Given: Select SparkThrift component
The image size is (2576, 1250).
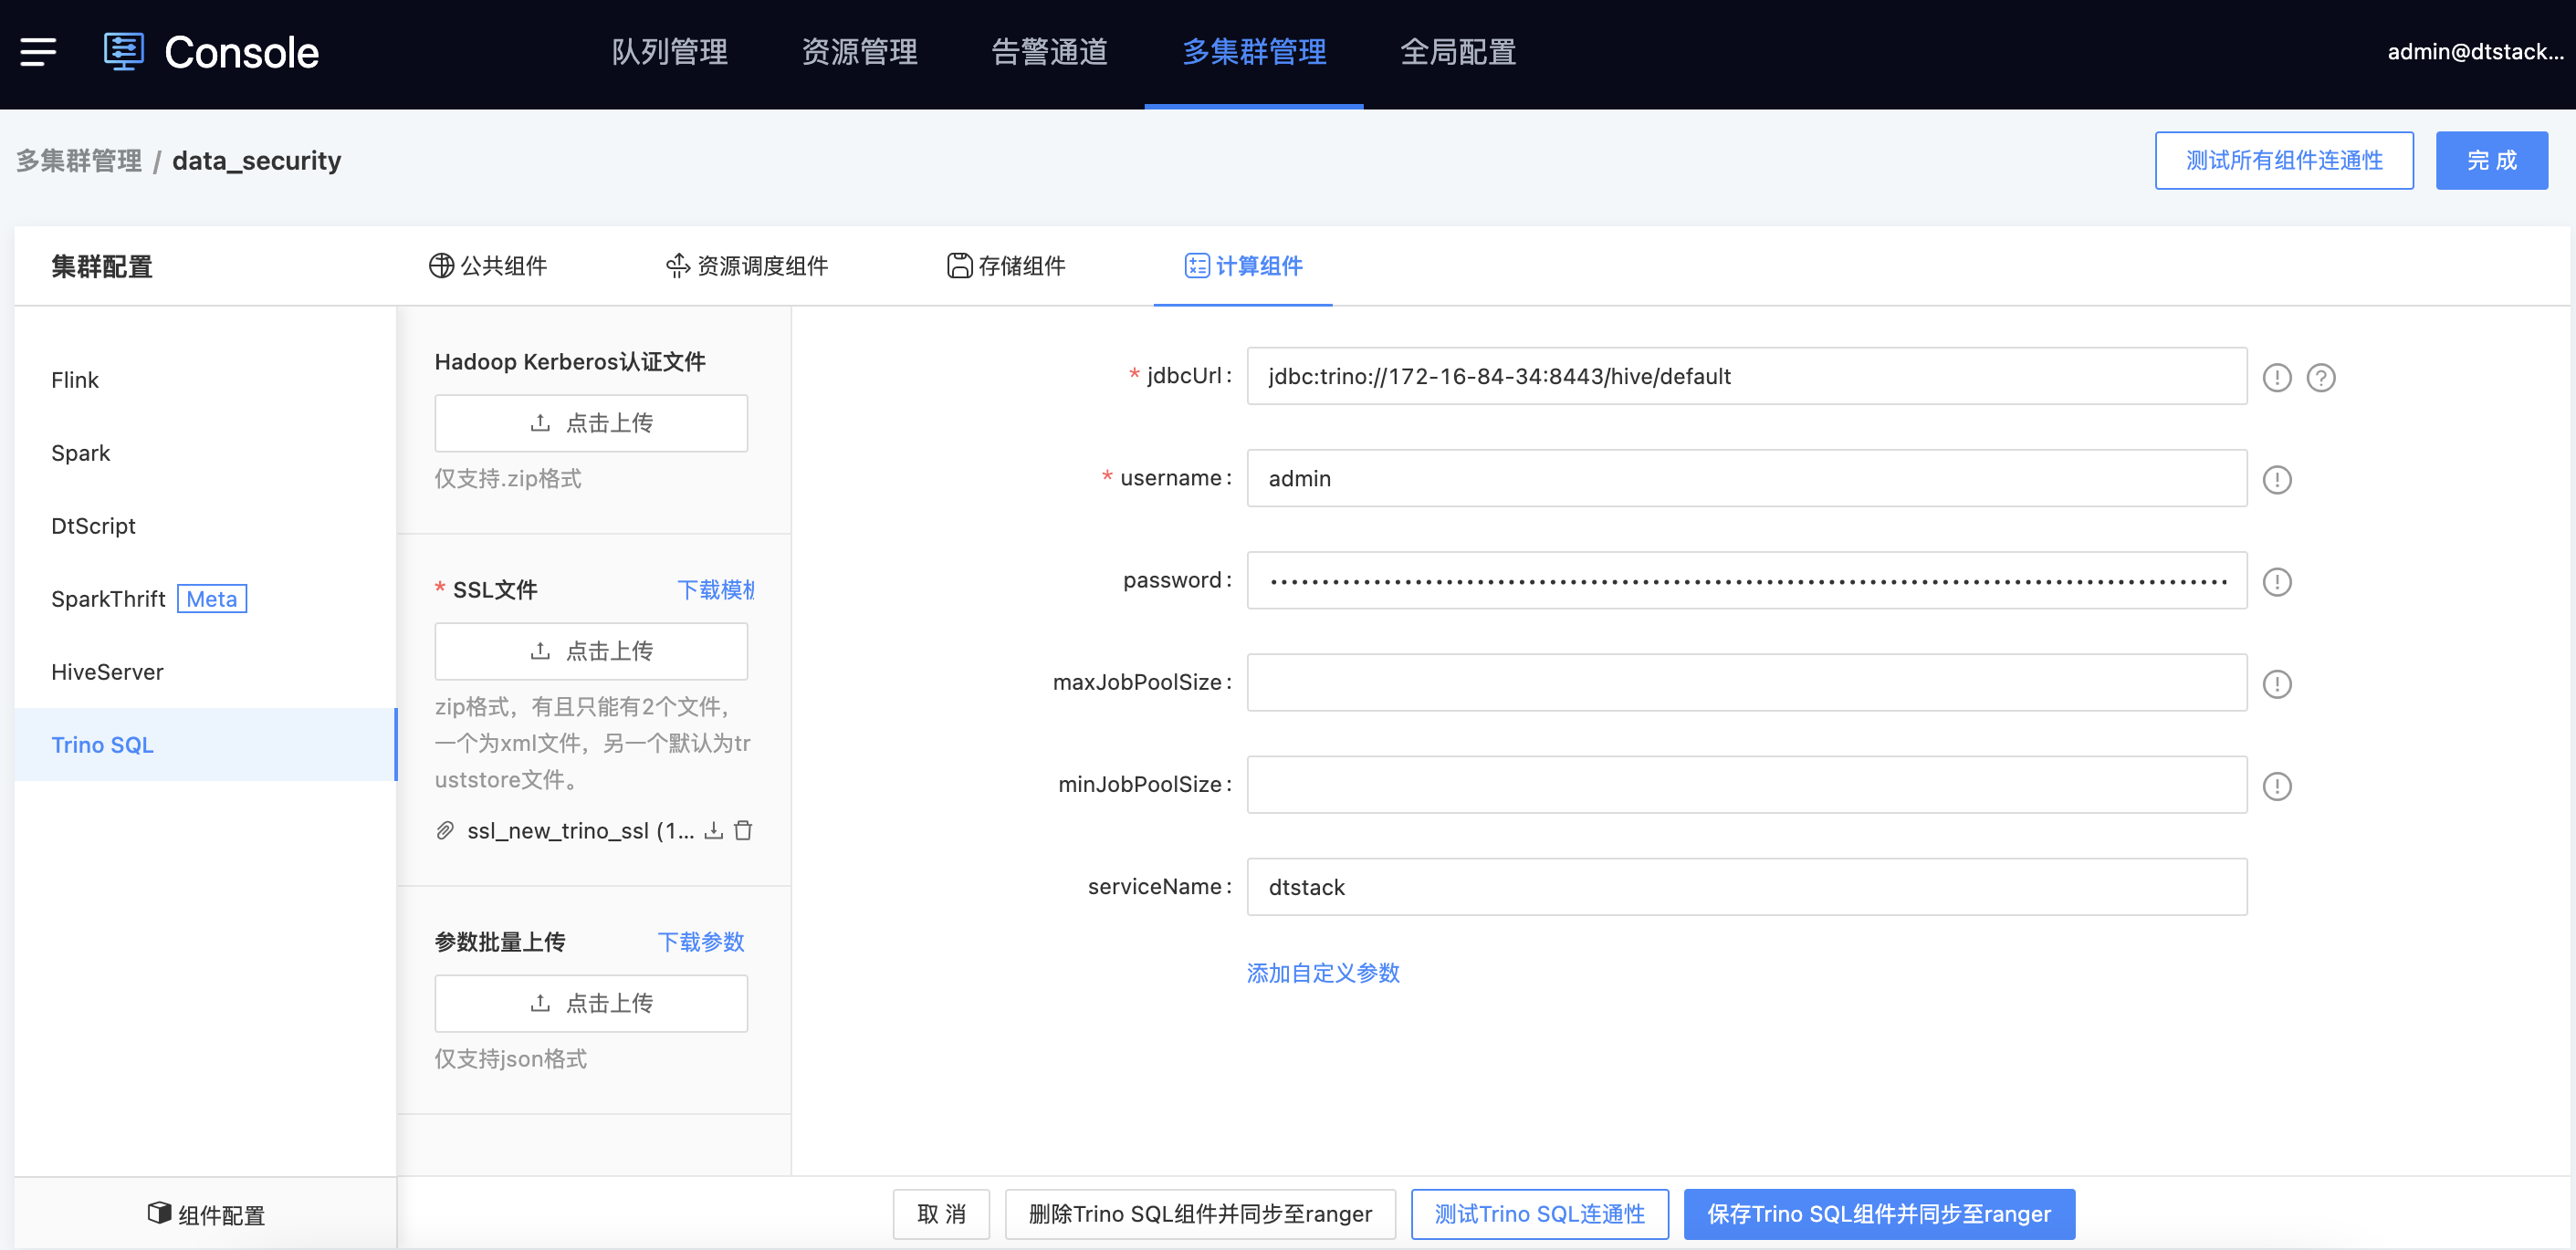Looking at the screenshot, I should (x=205, y=599).
